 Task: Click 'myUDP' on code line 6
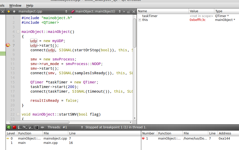(58, 41)
